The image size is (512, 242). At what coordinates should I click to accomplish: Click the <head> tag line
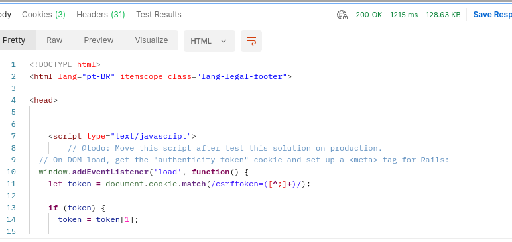coord(43,100)
